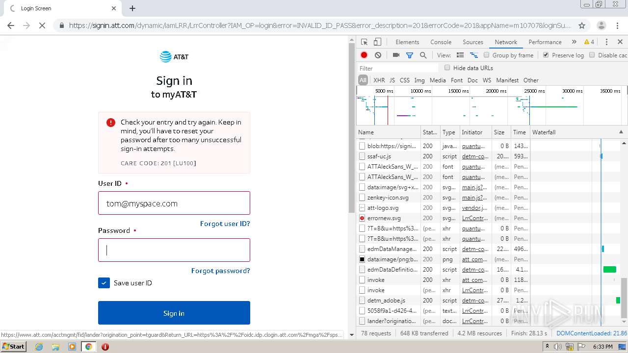Bookmark this page with star icon
The height and width of the screenshot is (353, 628).
pyautogui.click(x=582, y=25)
